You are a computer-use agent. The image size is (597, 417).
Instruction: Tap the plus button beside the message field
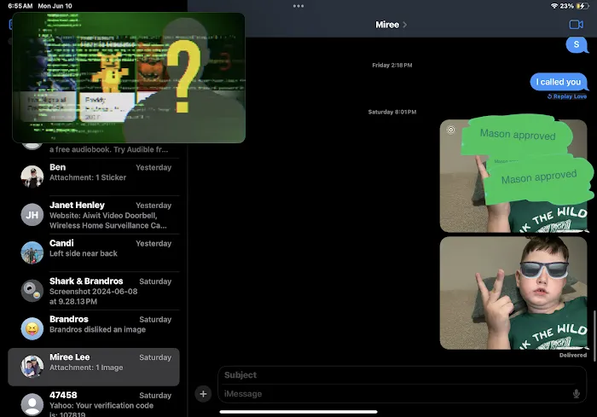point(203,393)
